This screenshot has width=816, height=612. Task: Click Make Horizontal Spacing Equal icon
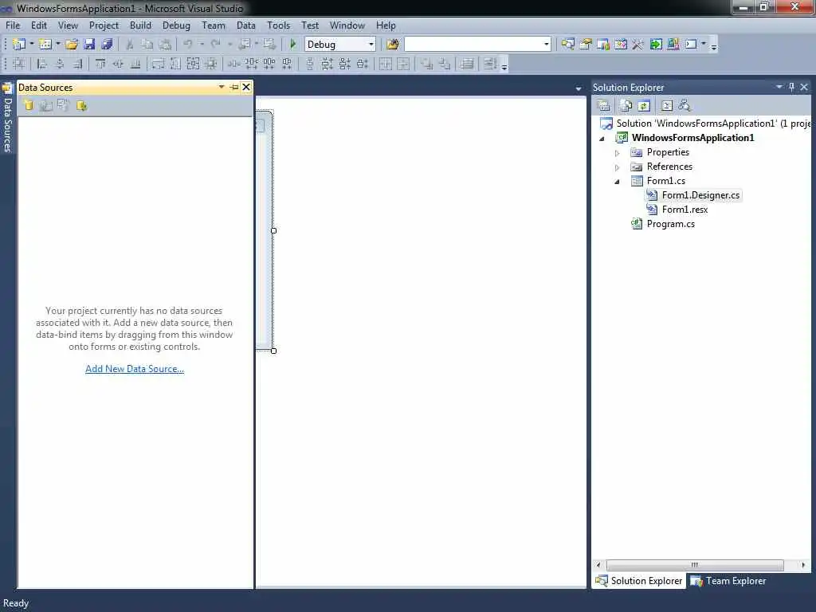pos(233,64)
